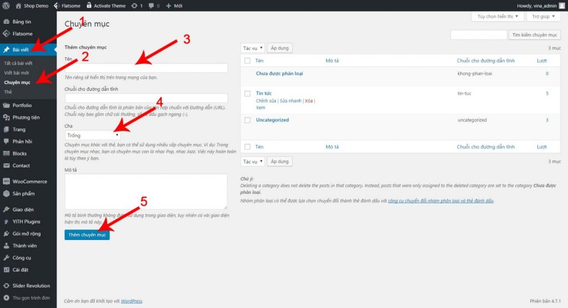Click the Flatsome diamond icon in admin bar
The image size is (568, 308).
pyautogui.click(x=56, y=6)
